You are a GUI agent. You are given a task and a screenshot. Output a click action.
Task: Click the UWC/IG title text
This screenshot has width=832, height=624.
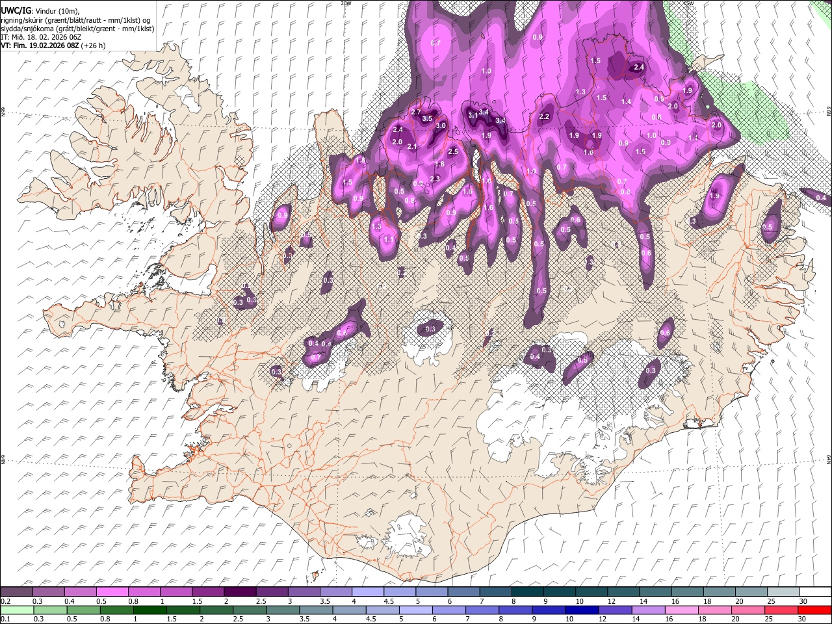tap(16, 11)
